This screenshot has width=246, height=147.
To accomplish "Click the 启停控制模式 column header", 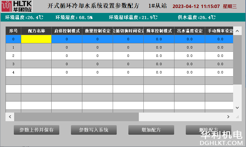I will [67, 31].
